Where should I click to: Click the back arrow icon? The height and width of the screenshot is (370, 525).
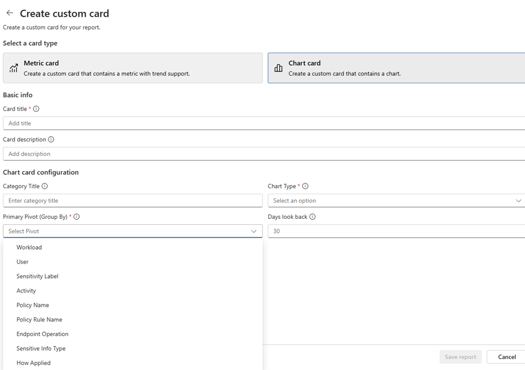point(10,13)
